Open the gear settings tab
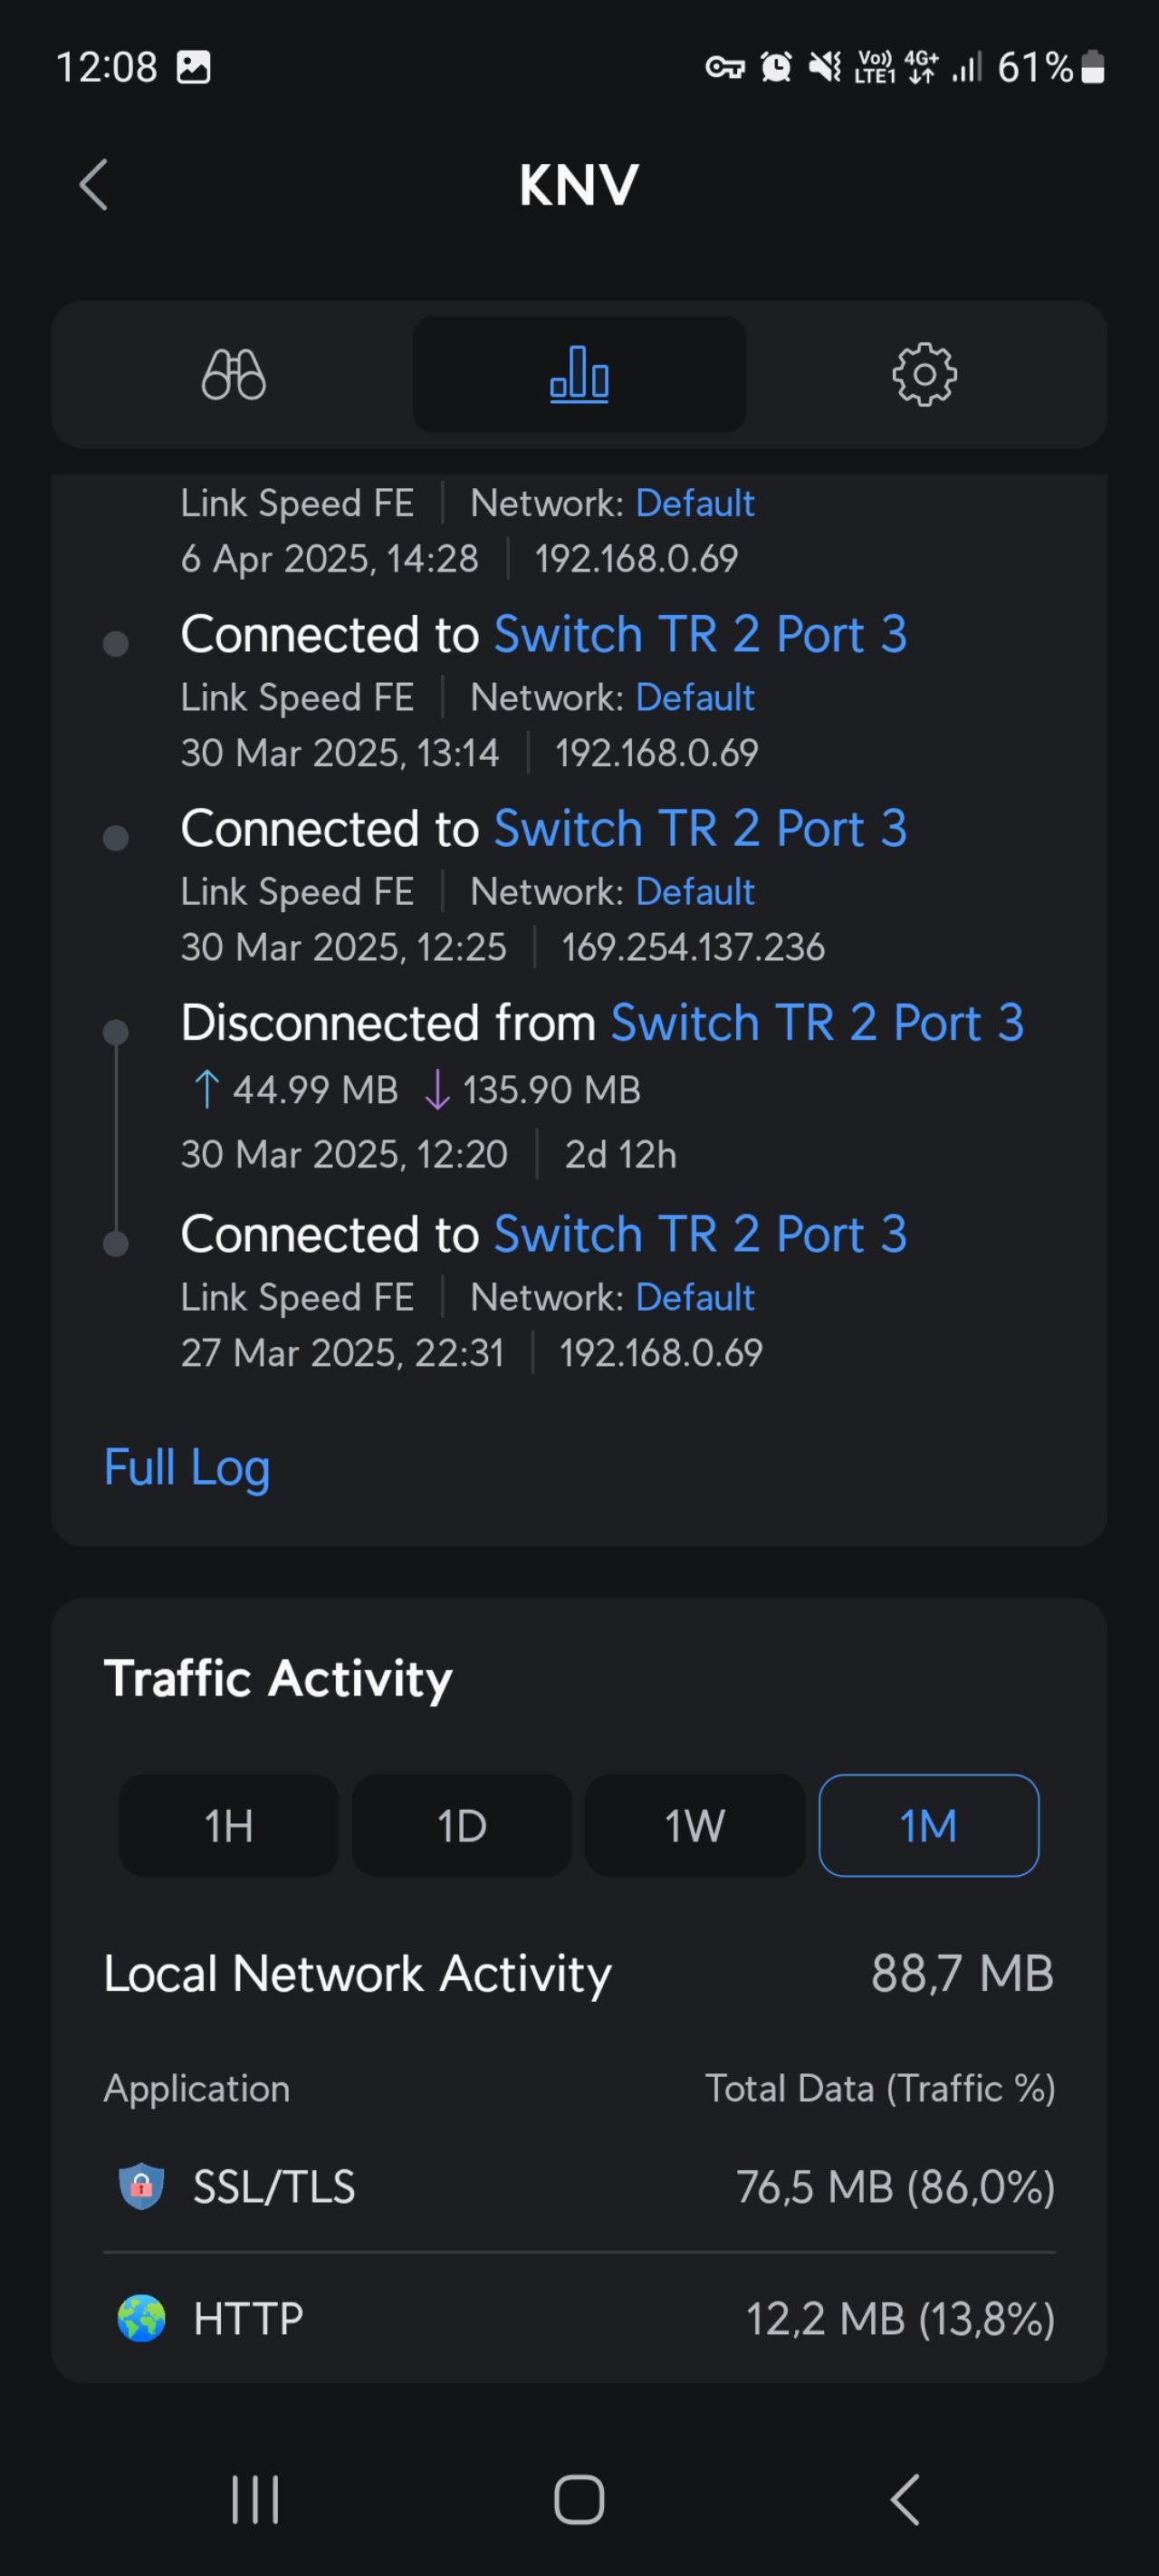This screenshot has width=1159, height=2576. 924,375
